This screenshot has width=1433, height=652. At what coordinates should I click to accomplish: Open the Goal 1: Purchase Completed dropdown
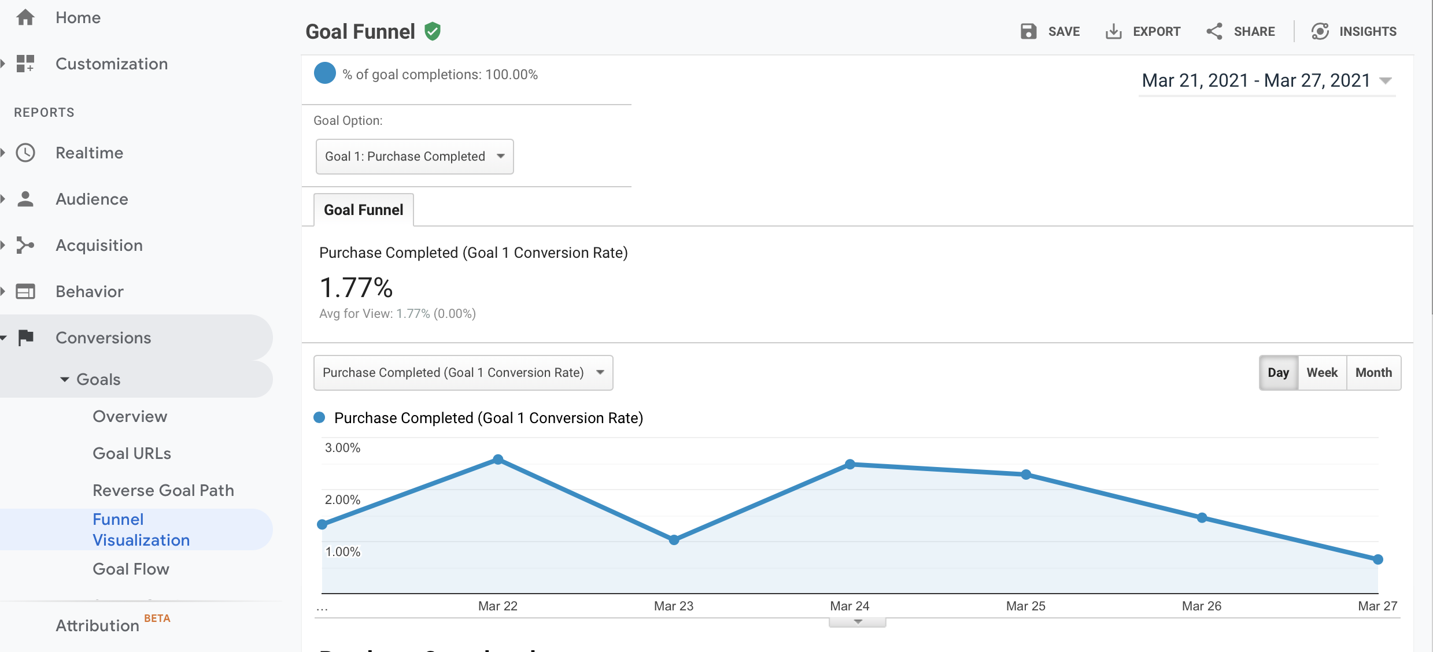(414, 156)
